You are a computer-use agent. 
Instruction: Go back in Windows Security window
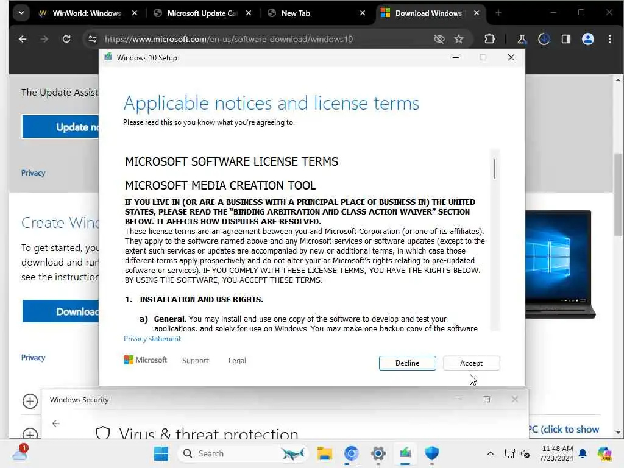(x=55, y=424)
